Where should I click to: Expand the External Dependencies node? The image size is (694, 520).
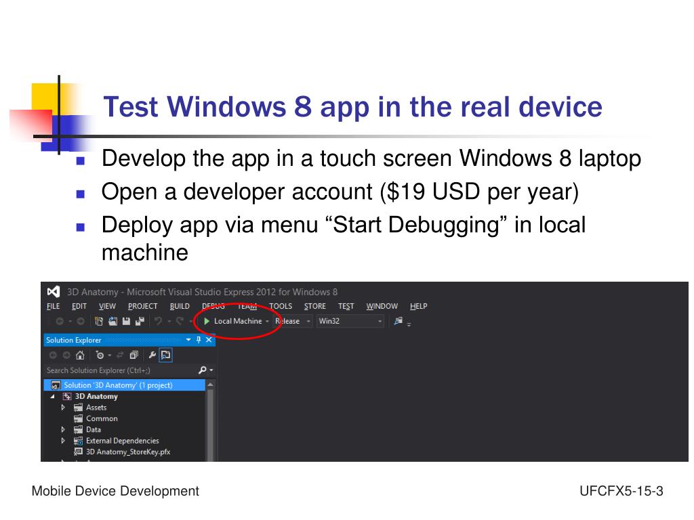[x=63, y=441]
